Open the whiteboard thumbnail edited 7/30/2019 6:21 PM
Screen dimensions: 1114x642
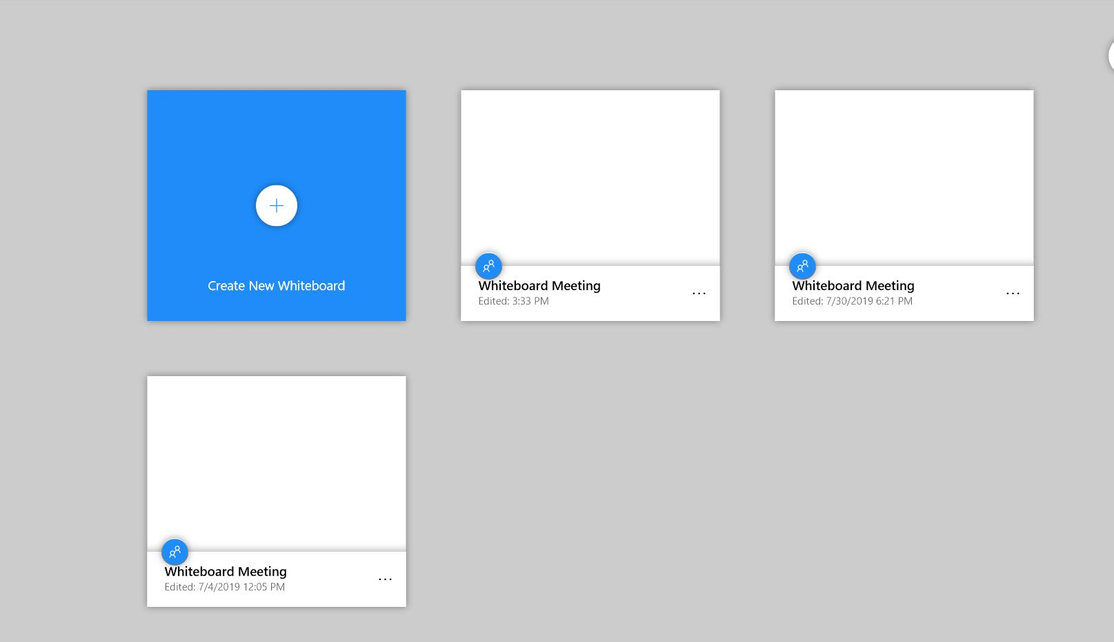tap(904, 176)
